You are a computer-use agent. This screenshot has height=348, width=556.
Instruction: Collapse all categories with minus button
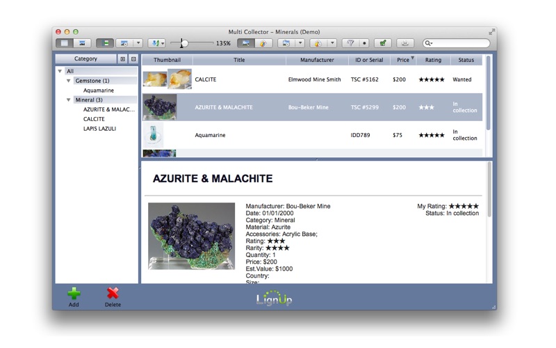click(x=133, y=59)
